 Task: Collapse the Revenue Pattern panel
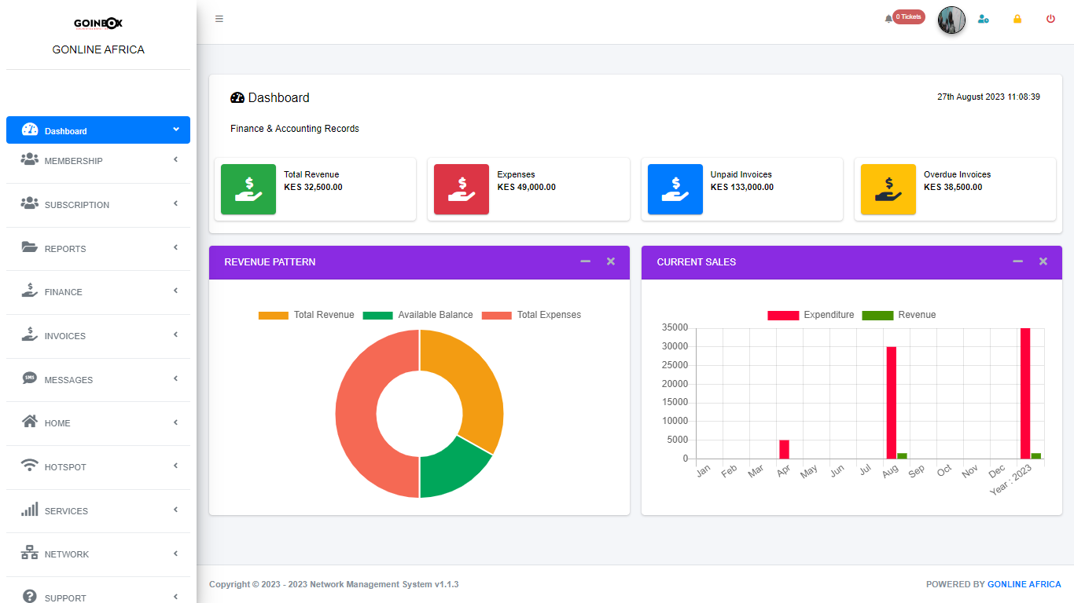[x=585, y=261]
